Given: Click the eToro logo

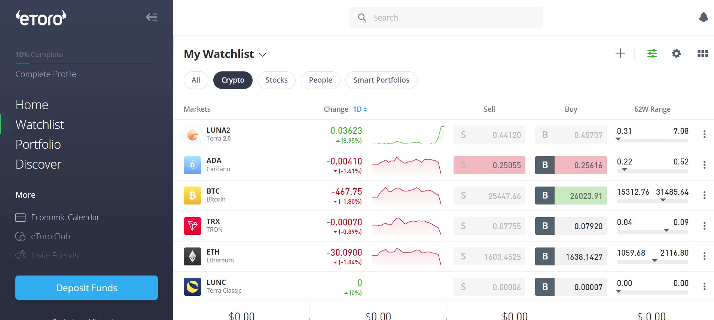Looking at the screenshot, I should 41,18.
